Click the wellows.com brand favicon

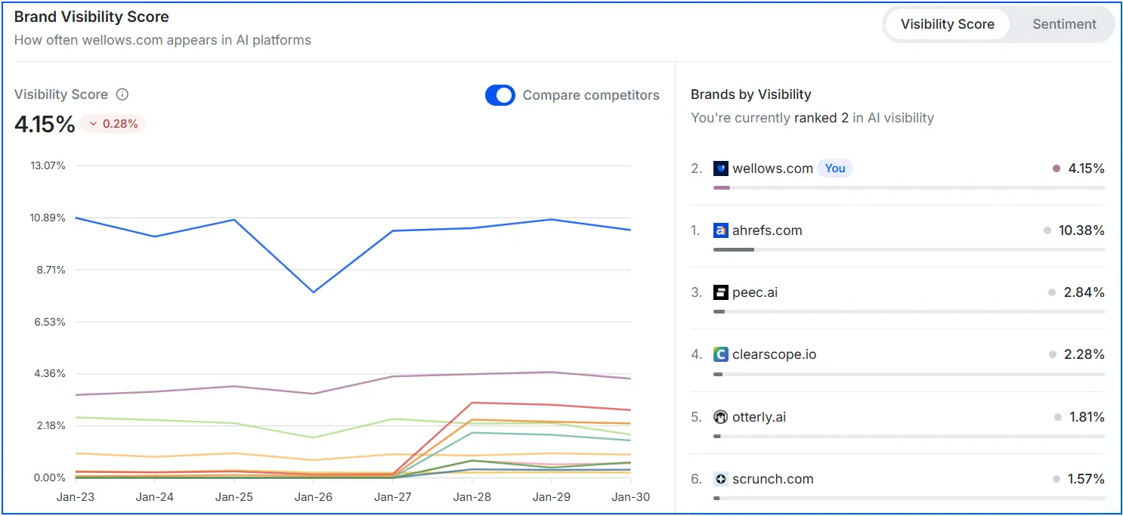pos(720,168)
